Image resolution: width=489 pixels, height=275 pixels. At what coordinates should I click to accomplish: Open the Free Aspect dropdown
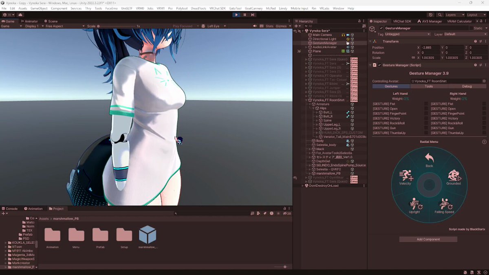[65, 26]
